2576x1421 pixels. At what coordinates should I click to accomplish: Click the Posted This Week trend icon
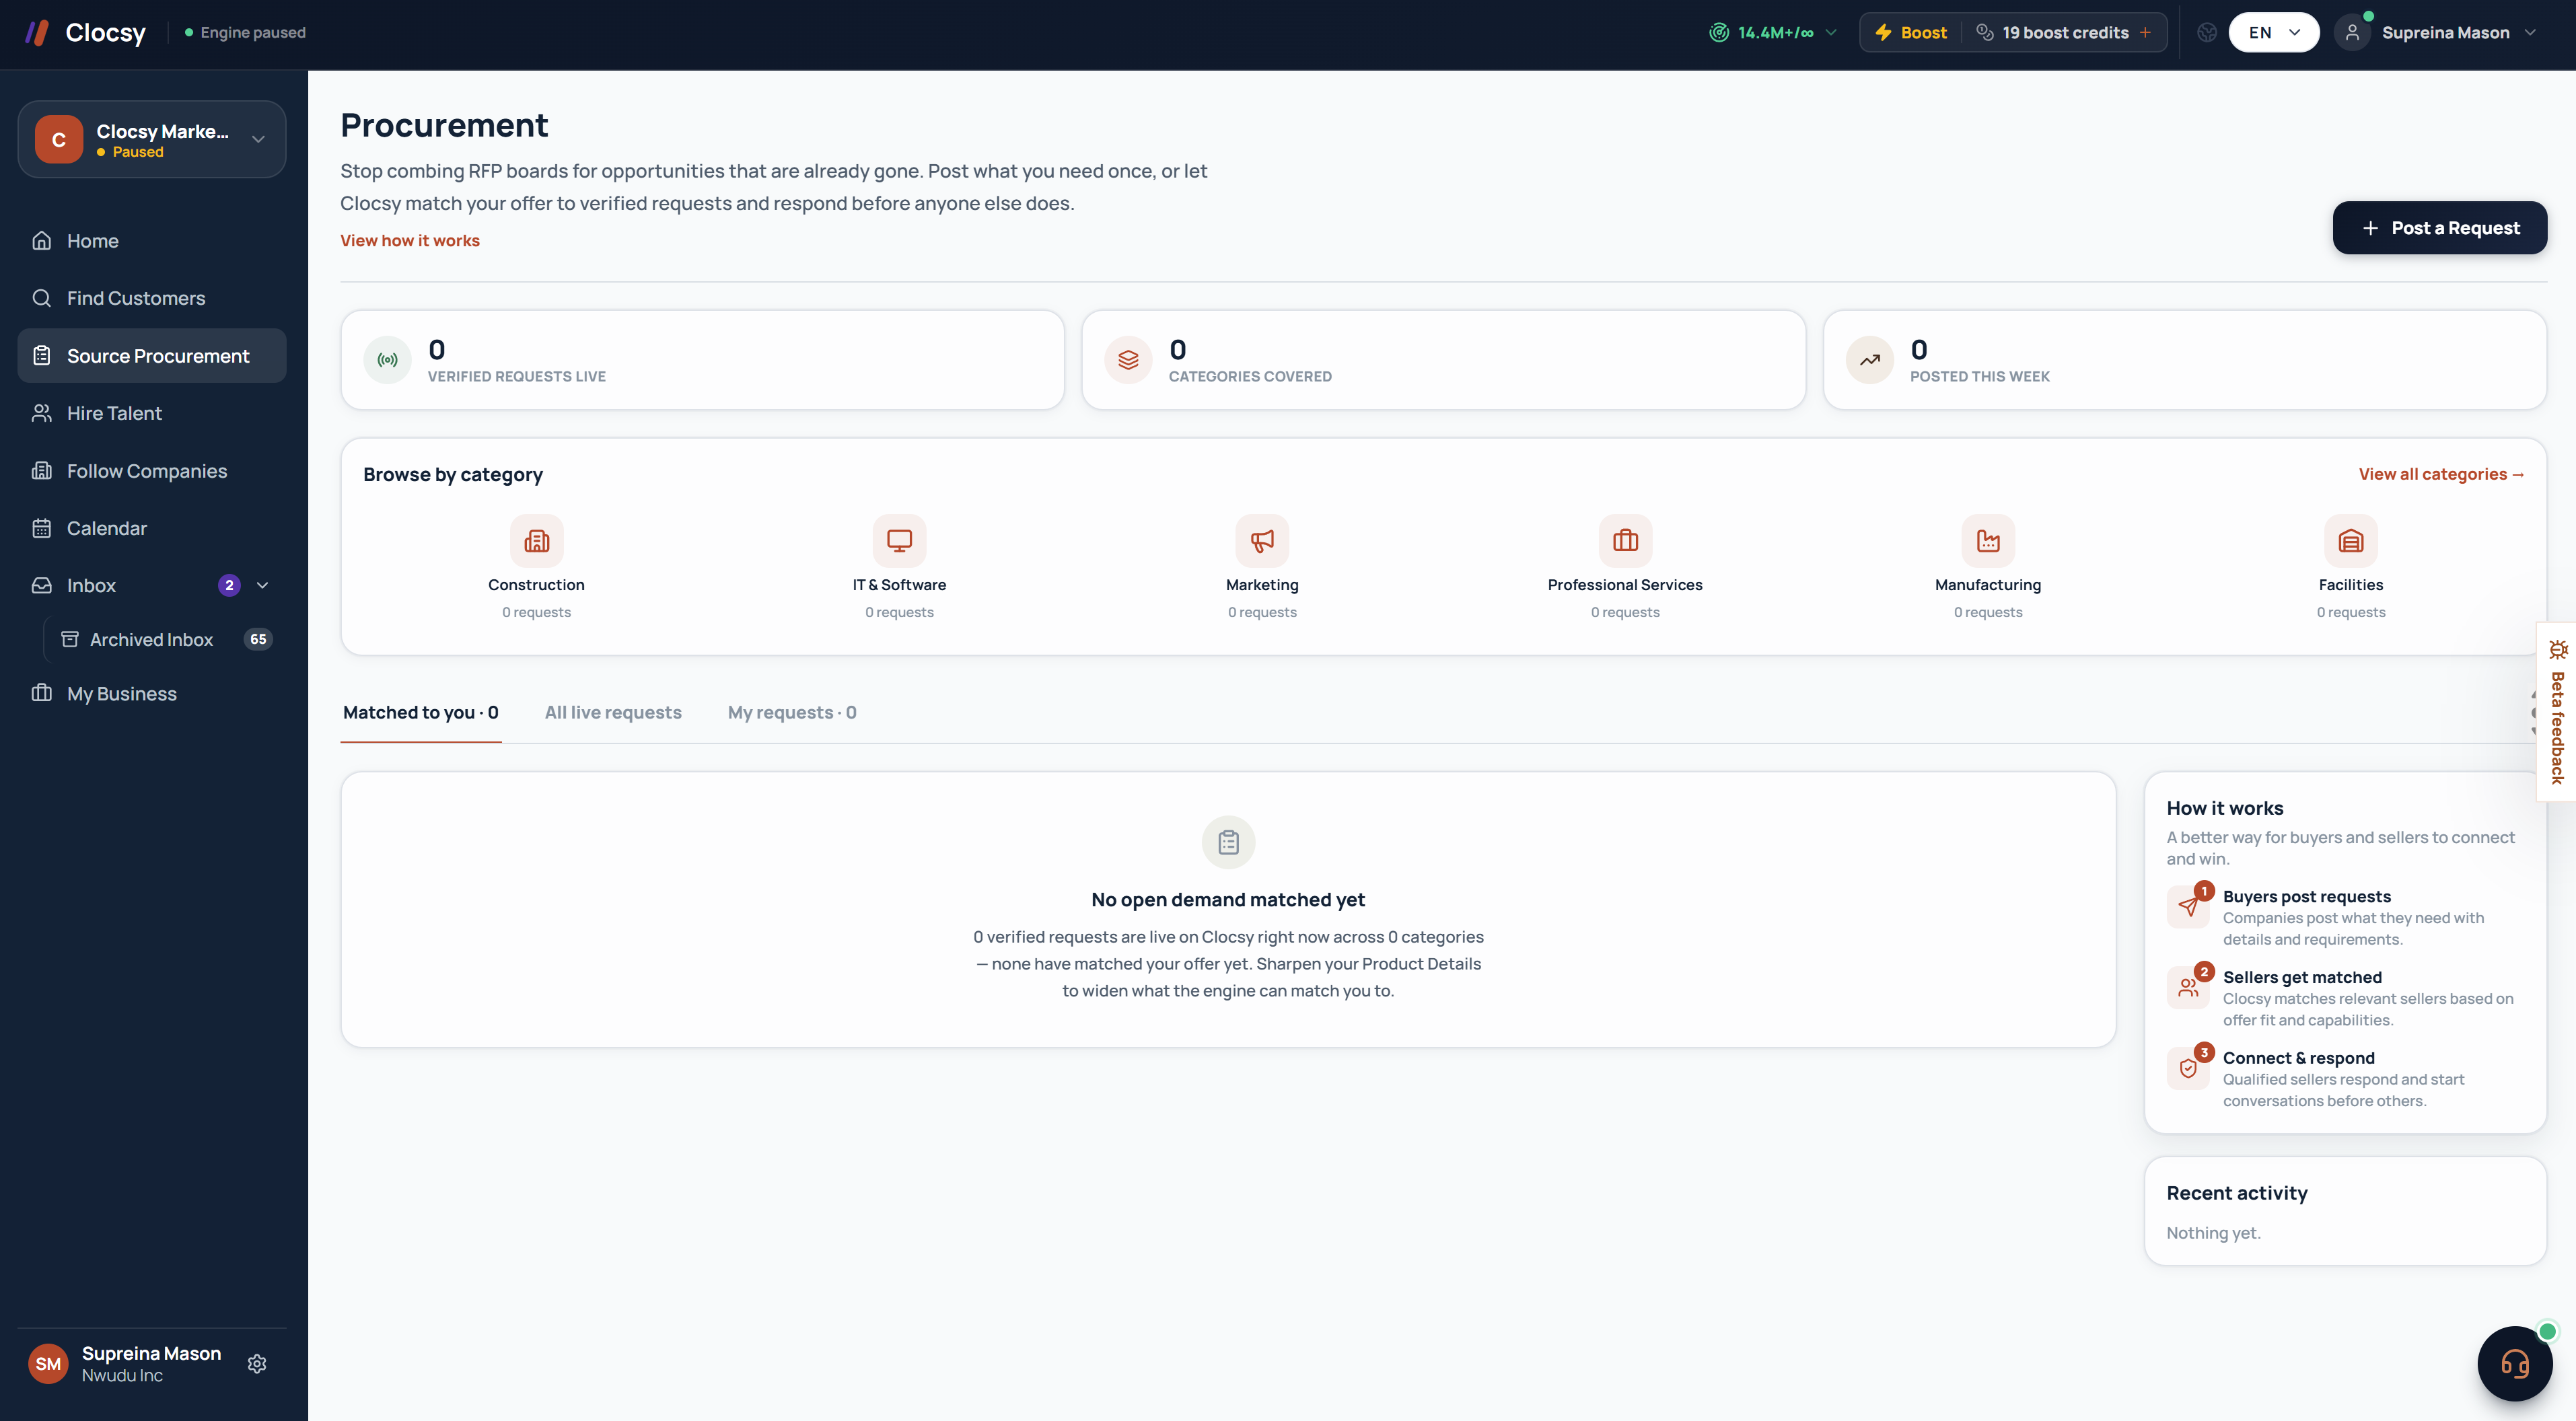click(1870, 360)
